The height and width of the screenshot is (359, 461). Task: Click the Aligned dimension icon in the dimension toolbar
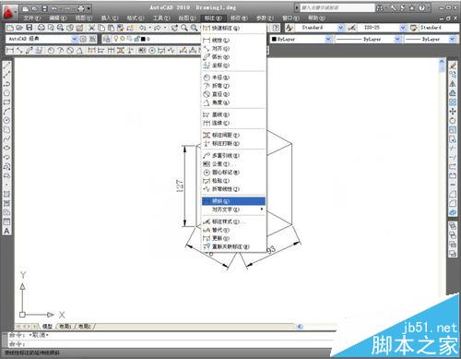tap(19, 50)
